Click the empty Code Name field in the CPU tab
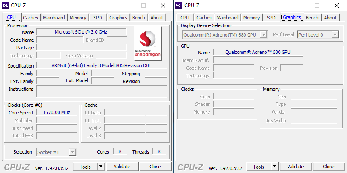This screenshot has height=173, width=347. pyautogui.click(x=59, y=40)
